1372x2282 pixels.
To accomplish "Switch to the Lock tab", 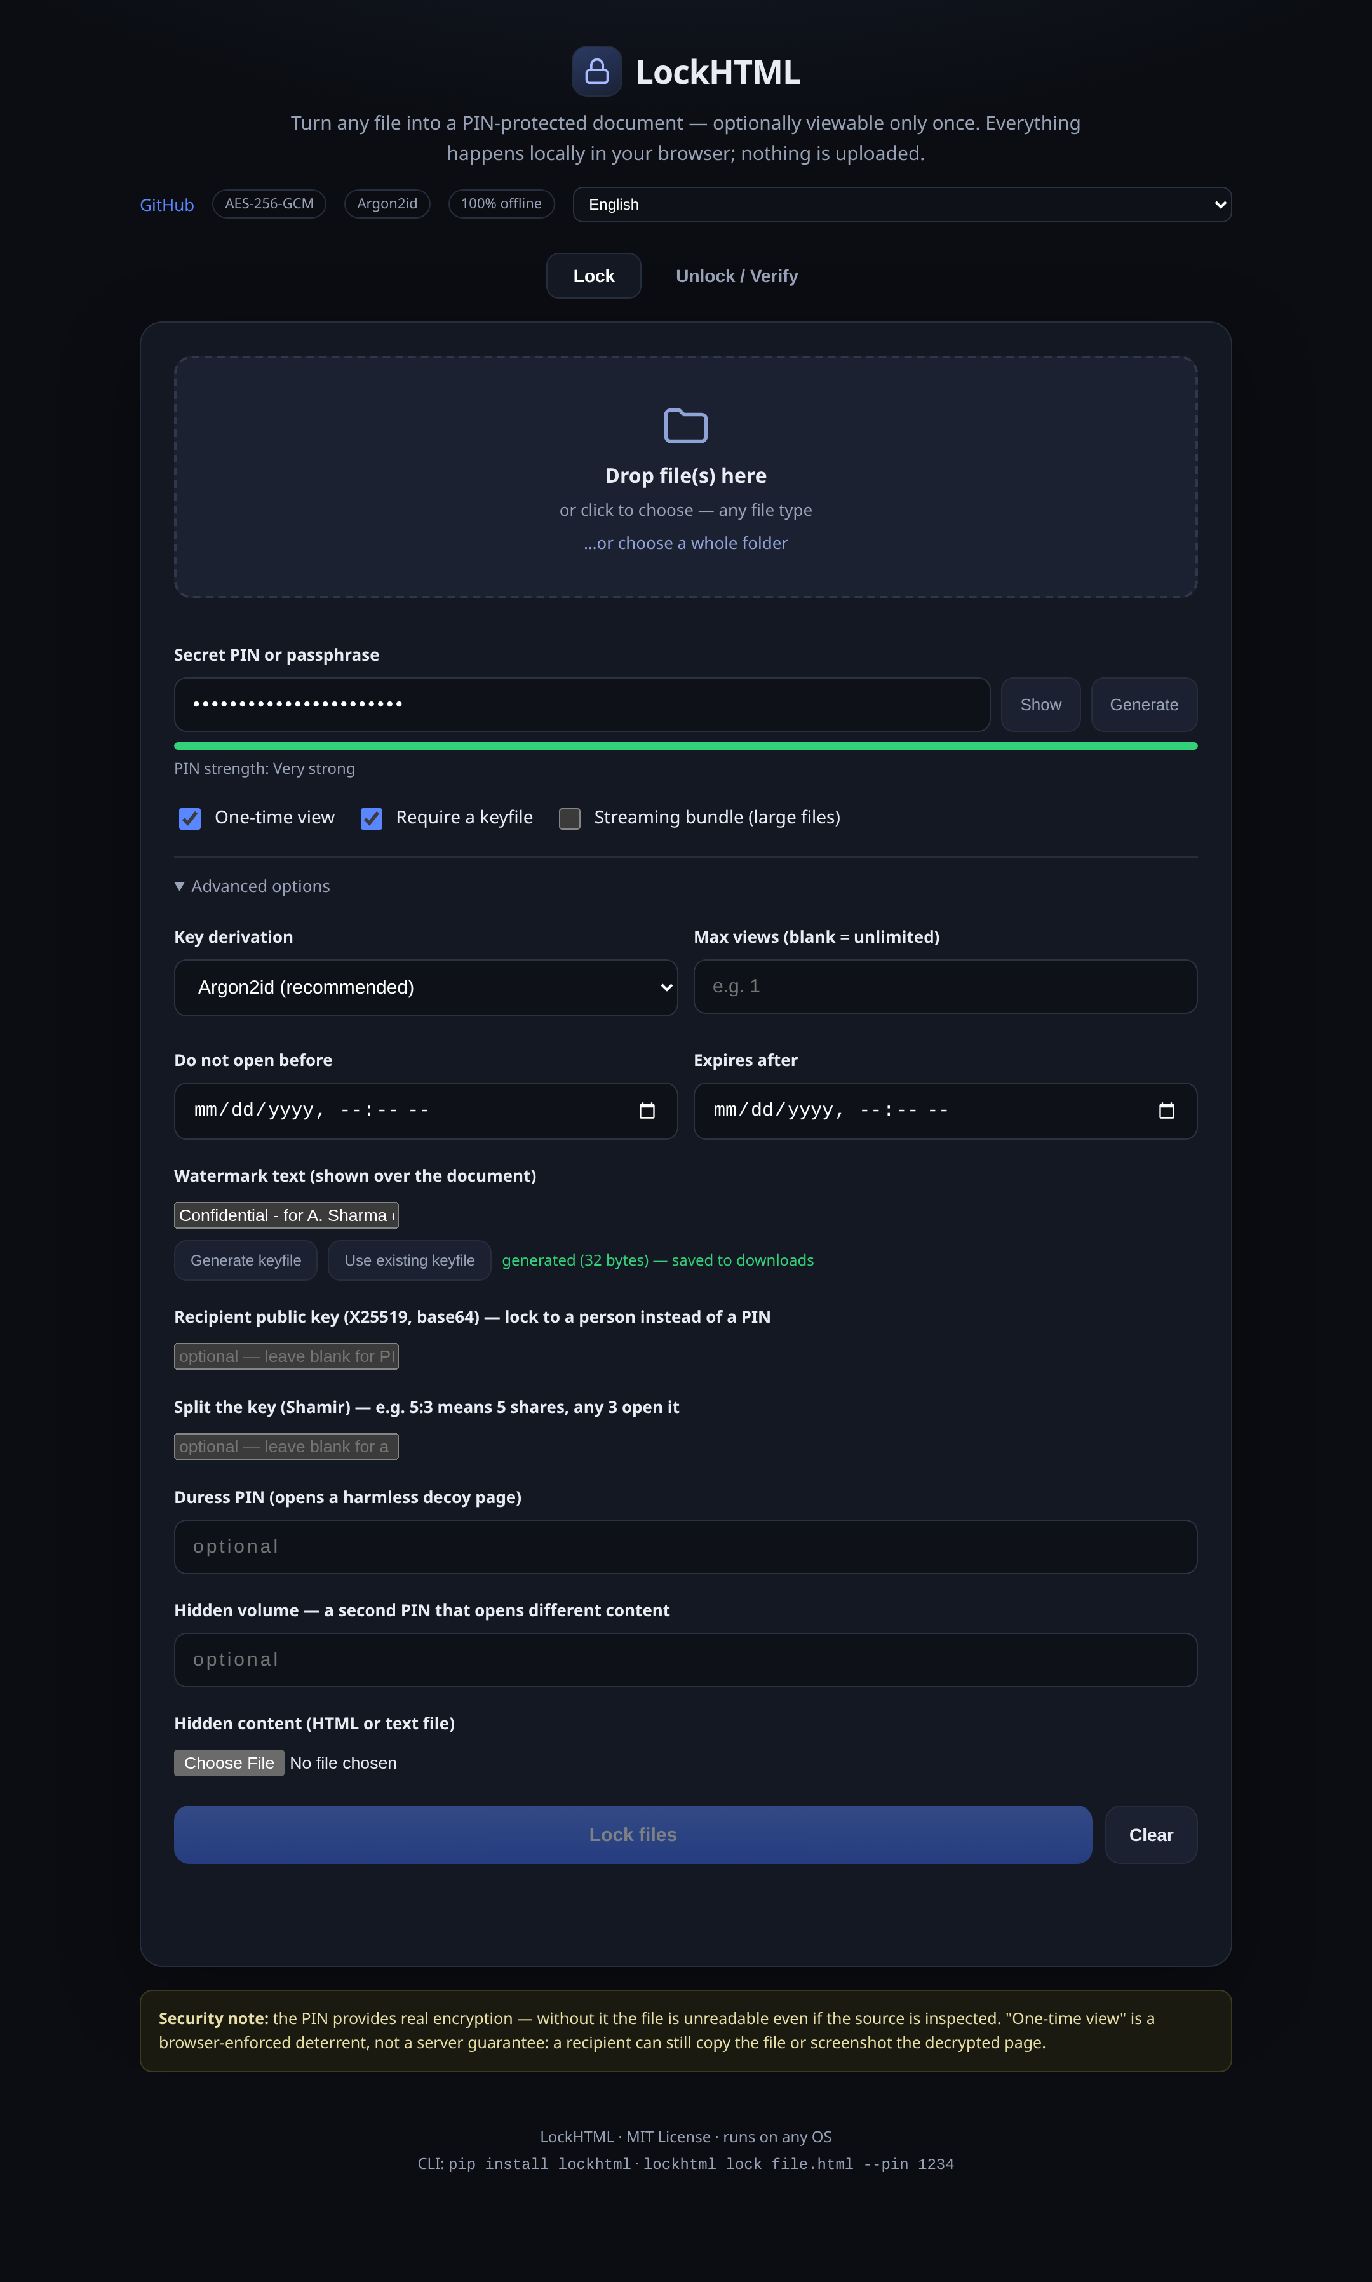I will click(x=593, y=276).
